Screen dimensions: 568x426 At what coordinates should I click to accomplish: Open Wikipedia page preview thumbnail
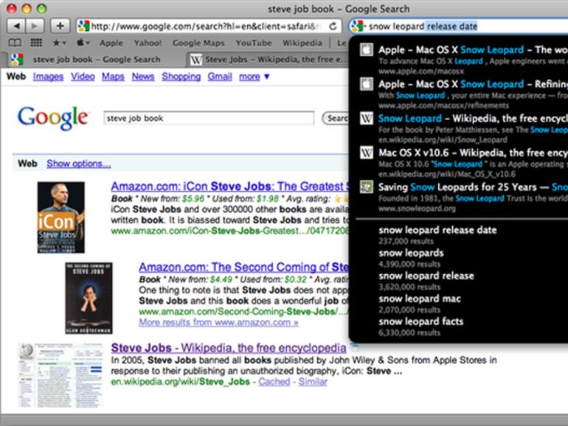pyautogui.click(x=61, y=375)
